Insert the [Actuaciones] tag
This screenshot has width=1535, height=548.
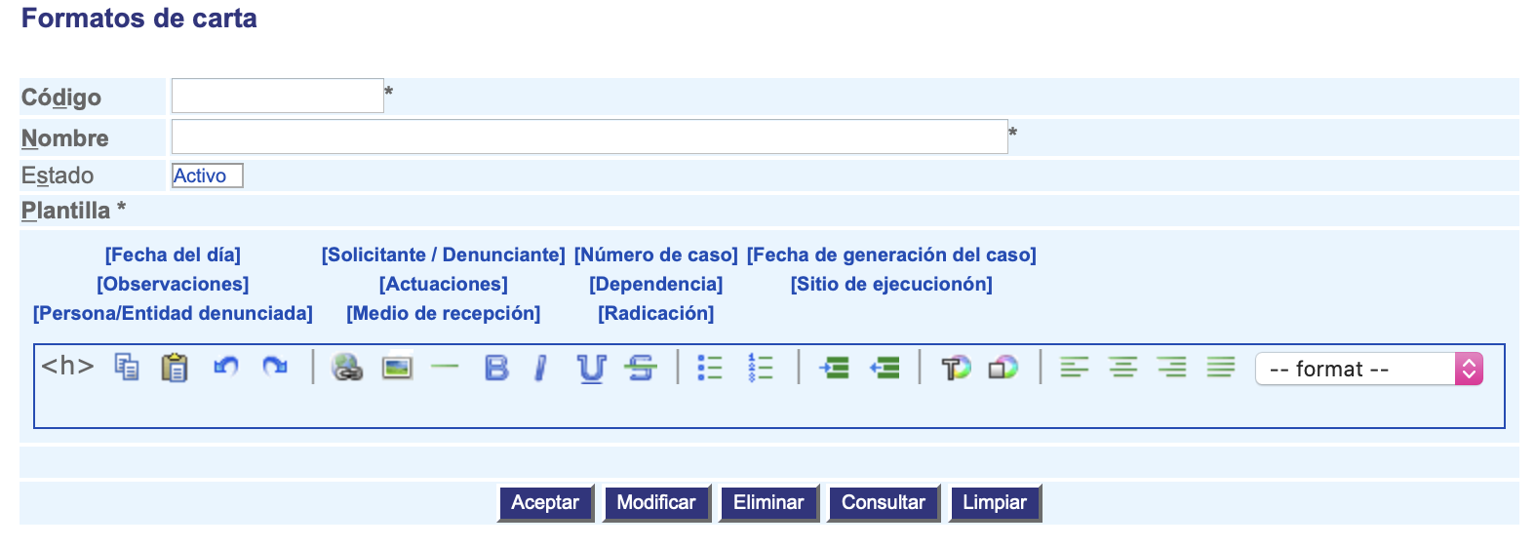pyautogui.click(x=444, y=284)
